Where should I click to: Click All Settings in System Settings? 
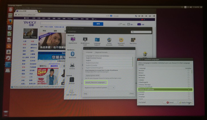tap(72, 31)
